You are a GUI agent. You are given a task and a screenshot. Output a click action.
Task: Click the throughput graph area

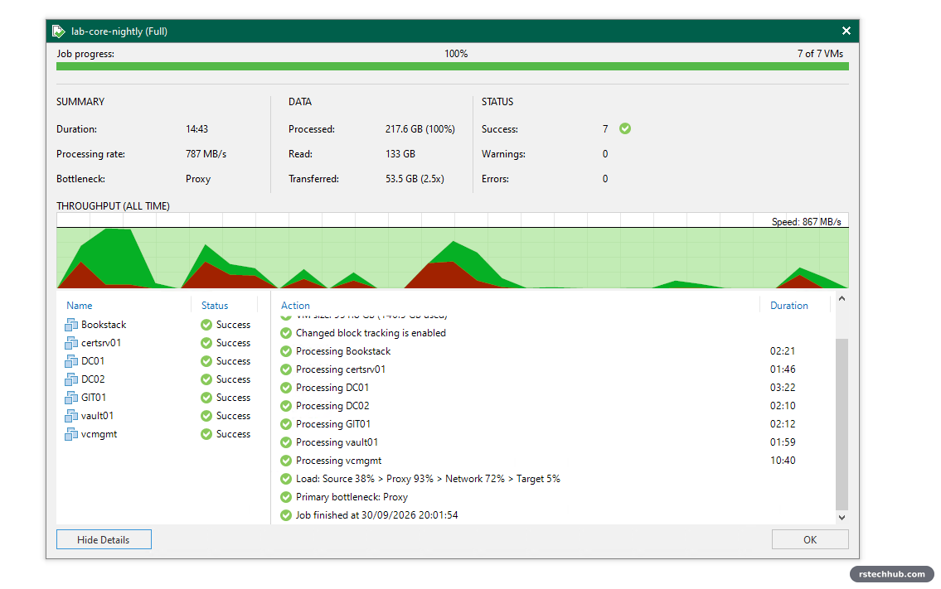coord(453,251)
